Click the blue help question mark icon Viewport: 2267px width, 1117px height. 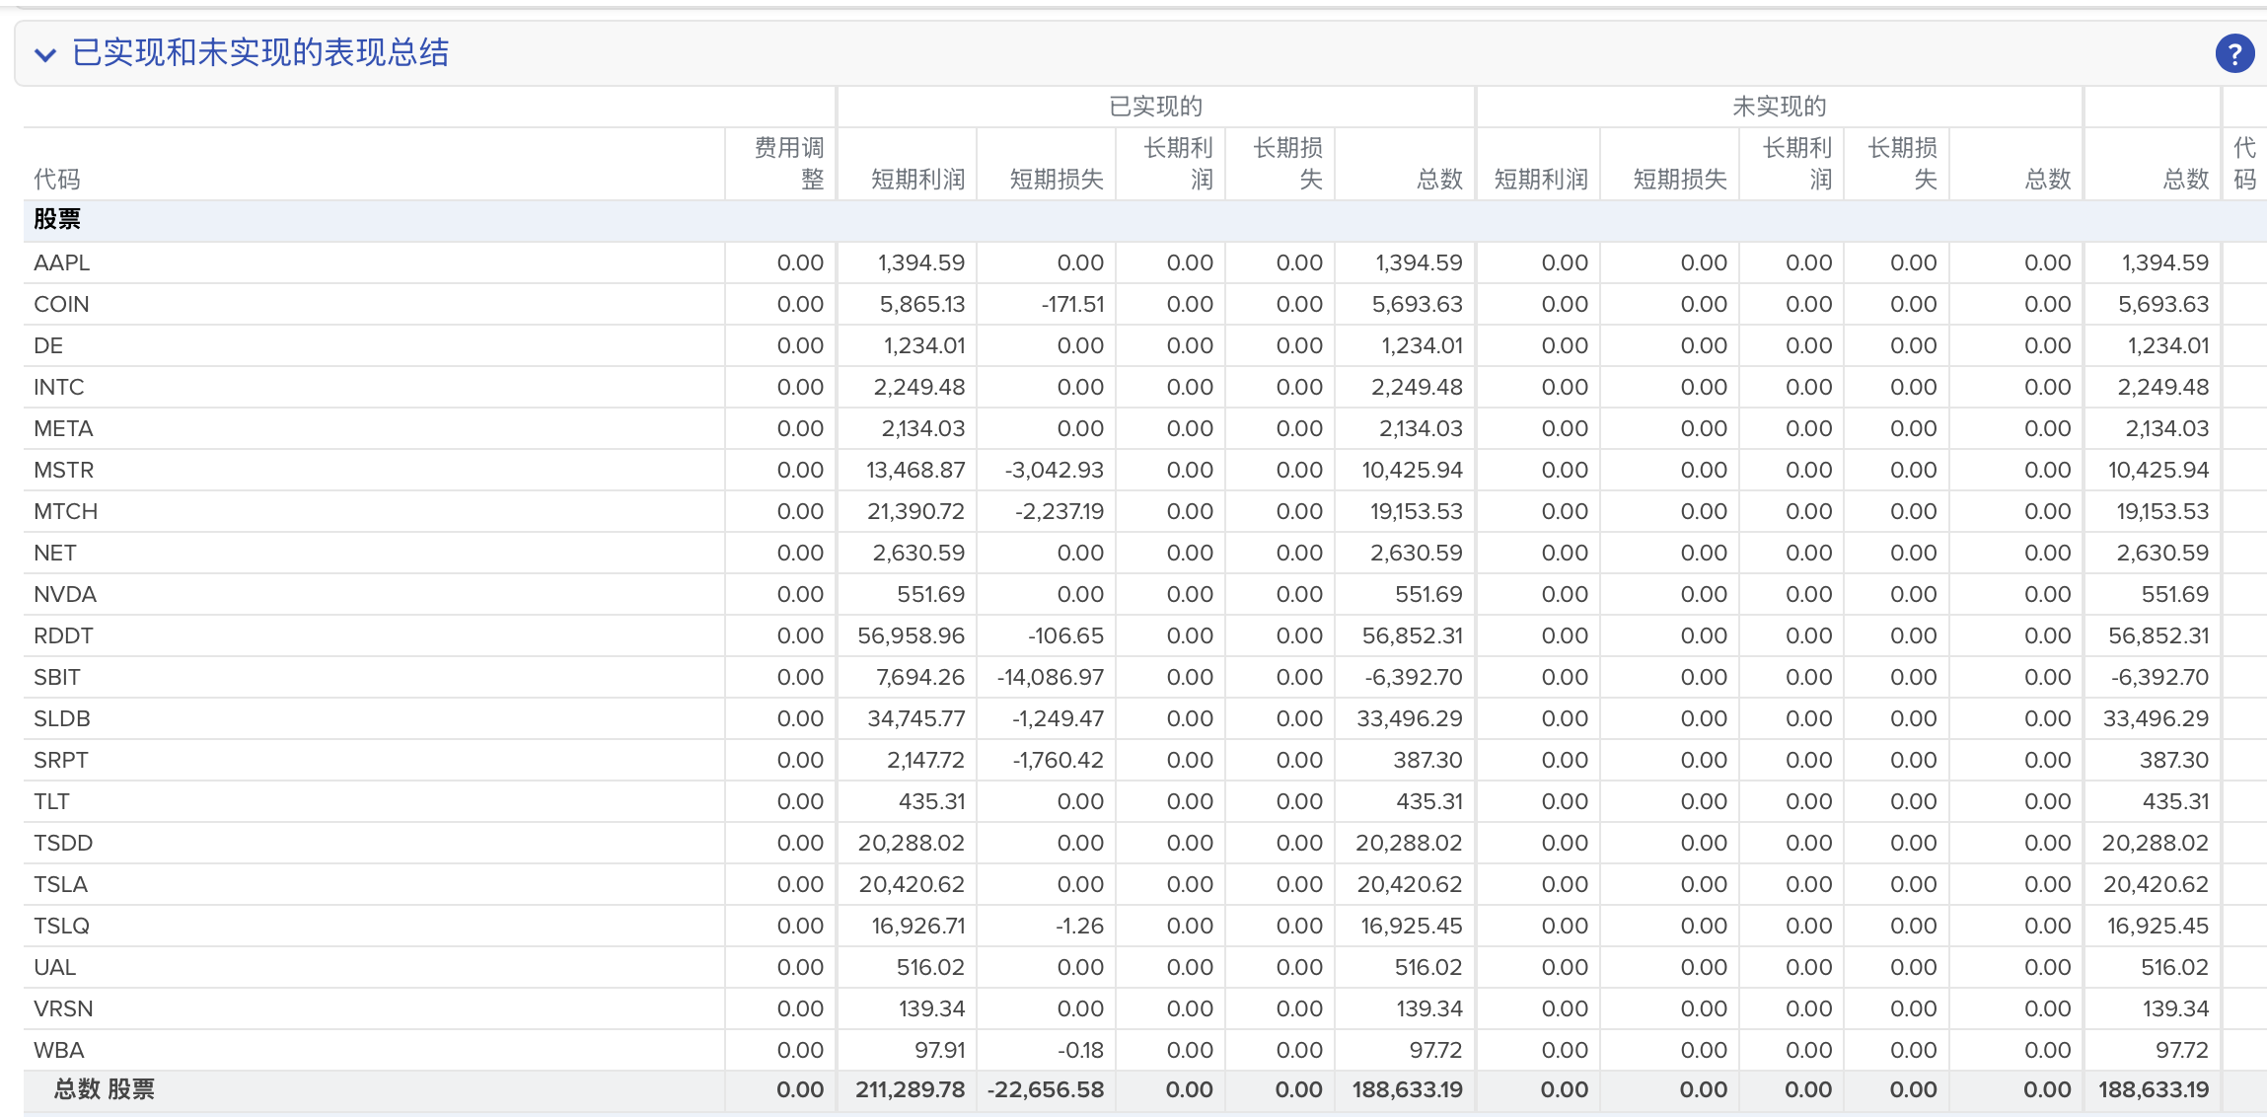[x=2233, y=53]
